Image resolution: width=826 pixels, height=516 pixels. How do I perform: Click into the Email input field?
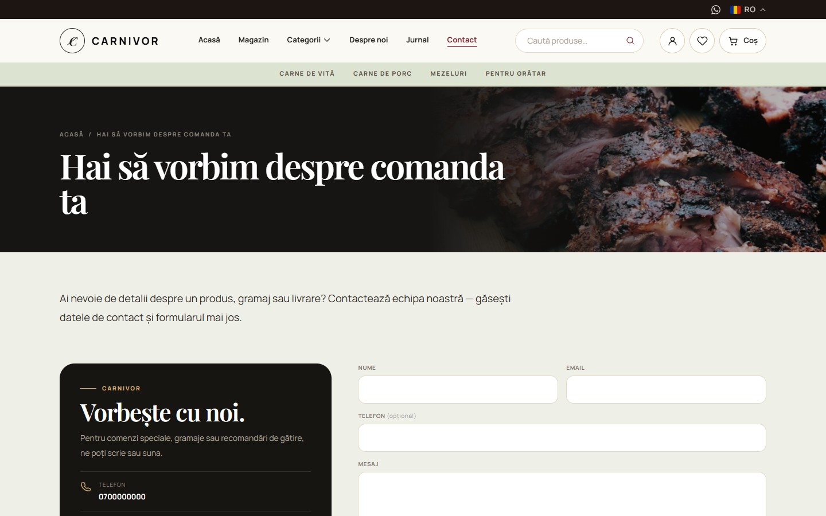pos(666,389)
